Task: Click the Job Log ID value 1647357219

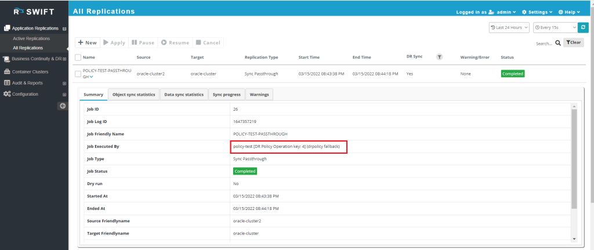Action: (x=245, y=122)
